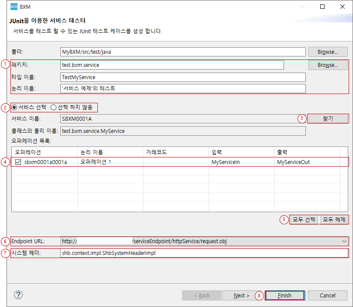Open the Endpoint URL dropdown

pyautogui.click(x=345, y=241)
